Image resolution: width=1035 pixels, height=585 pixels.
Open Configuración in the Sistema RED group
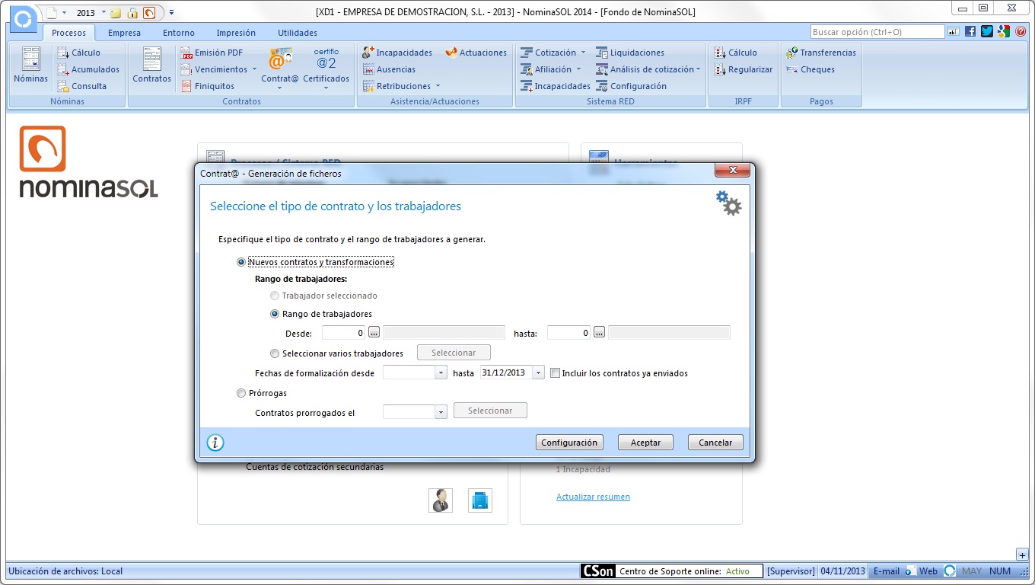(x=631, y=86)
